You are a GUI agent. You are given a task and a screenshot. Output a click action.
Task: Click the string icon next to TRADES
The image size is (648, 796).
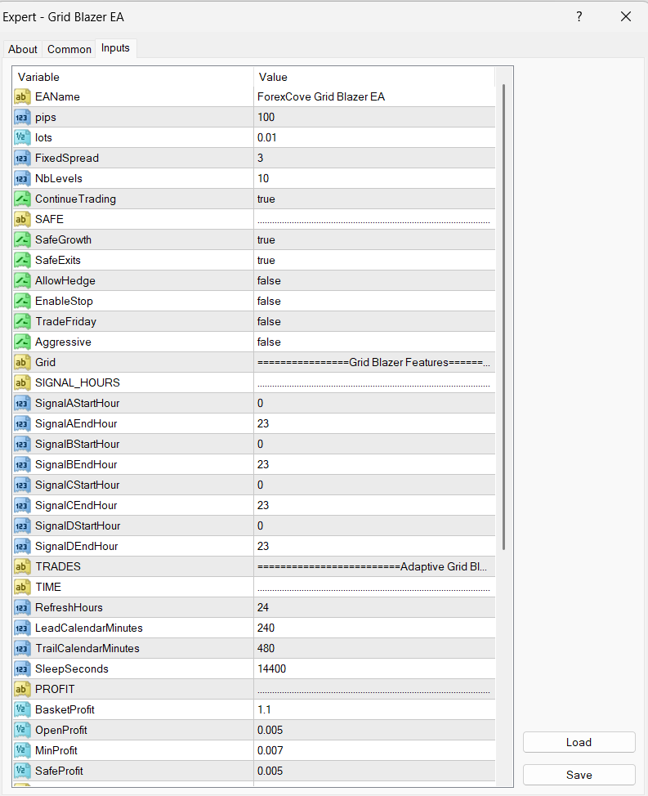[22, 566]
